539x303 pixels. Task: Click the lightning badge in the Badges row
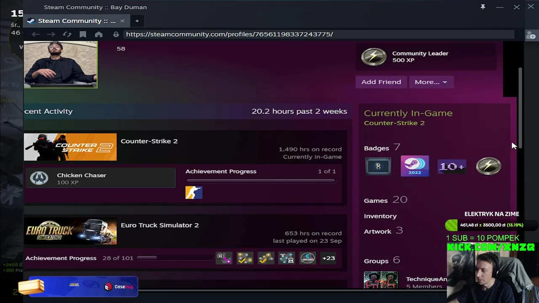[x=488, y=166]
